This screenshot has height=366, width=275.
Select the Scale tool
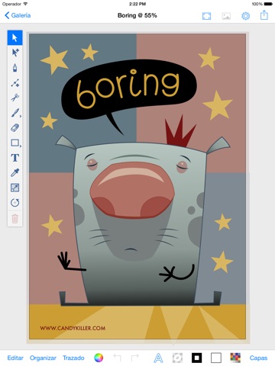tap(15, 188)
